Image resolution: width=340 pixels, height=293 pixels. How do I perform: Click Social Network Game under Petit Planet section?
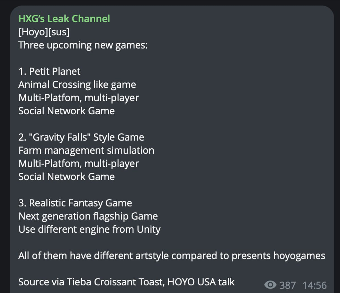(66, 111)
